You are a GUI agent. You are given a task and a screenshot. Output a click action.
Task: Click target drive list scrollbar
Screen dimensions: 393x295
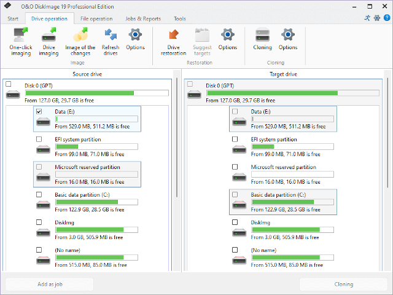click(x=387, y=133)
